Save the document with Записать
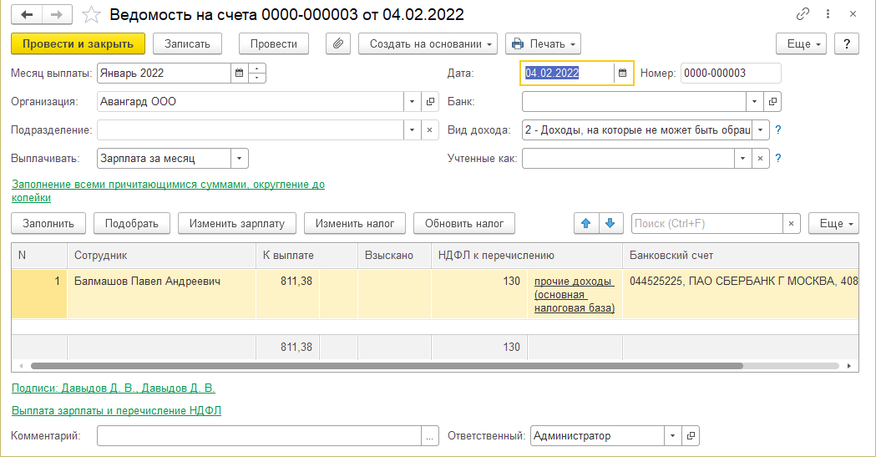Image resolution: width=876 pixels, height=457 pixels. [187, 43]
